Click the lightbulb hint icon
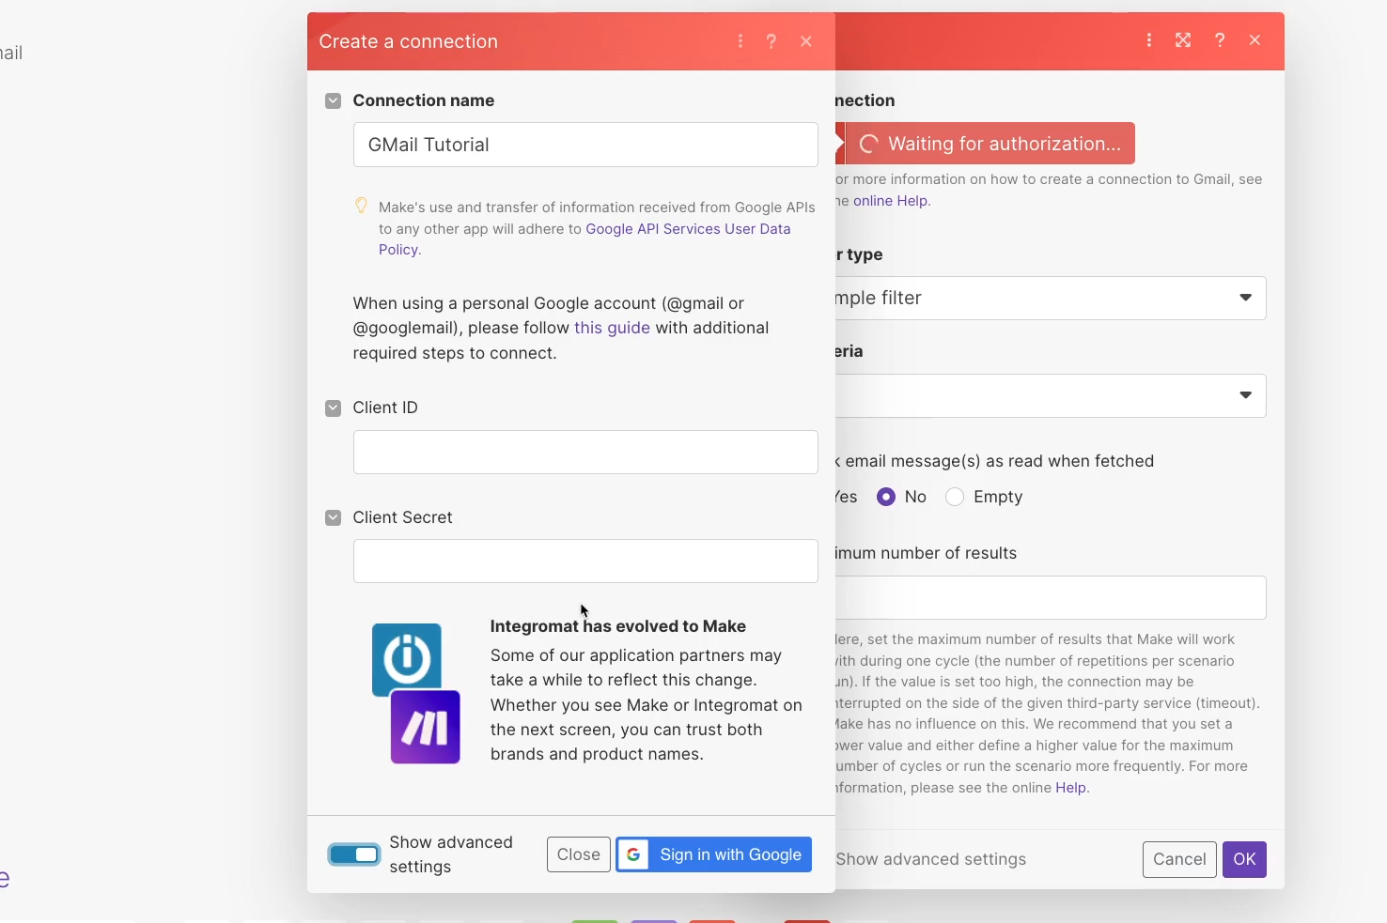The image size is (1387, 923). click(x=361, y=206)
